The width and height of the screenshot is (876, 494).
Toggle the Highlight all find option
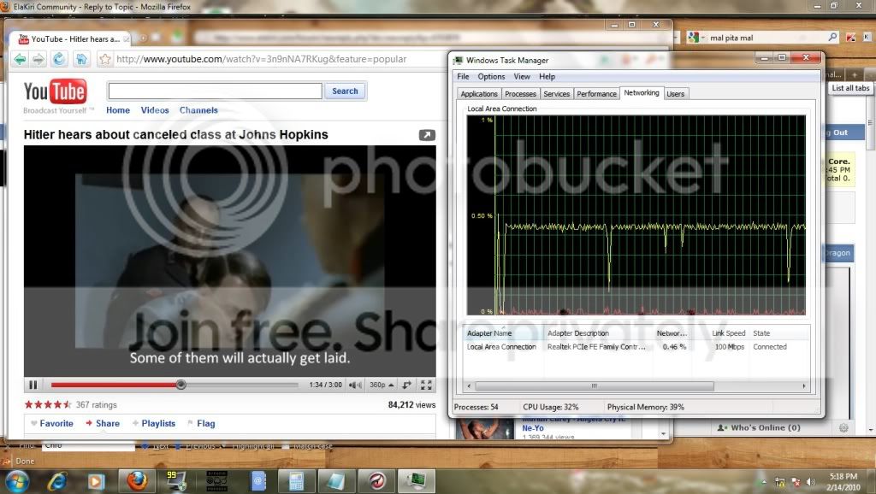[x=247, y=446]
